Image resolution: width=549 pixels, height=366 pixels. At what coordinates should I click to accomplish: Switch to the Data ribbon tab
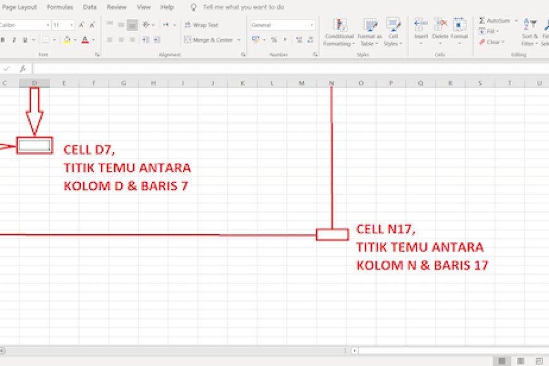coord(89,7)
